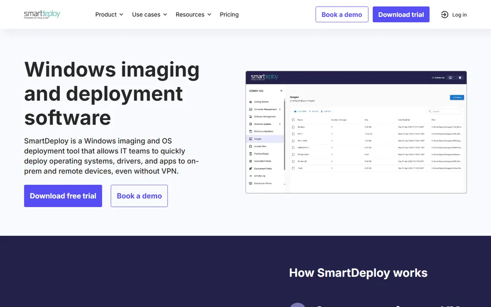Viewport: 491px width, 307px height.
Task: Open the Pricing page from the navigation
Action: (x=229, y=14)
